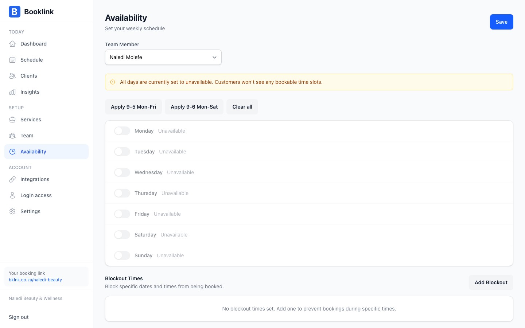Click the Team group icon
Image resolution: width=525 pixels, height=328 pixels.
[x=12, y=136]
